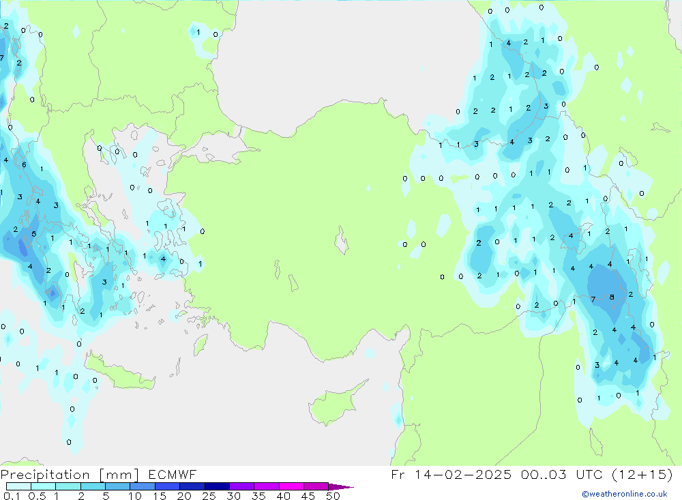Click the legend arrow tip beyond 50 mm
This screenshot has width=682, height=500.
(x=341, y=487)
